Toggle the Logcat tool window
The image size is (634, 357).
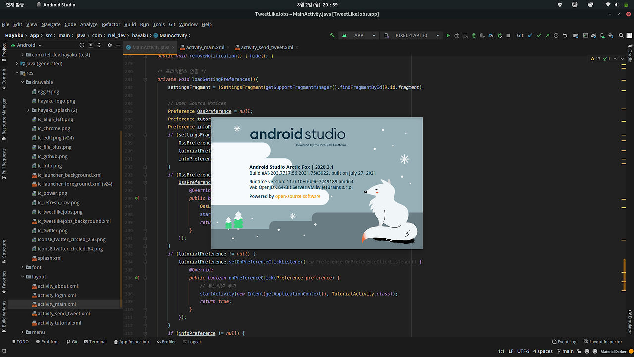click(191, 342)
